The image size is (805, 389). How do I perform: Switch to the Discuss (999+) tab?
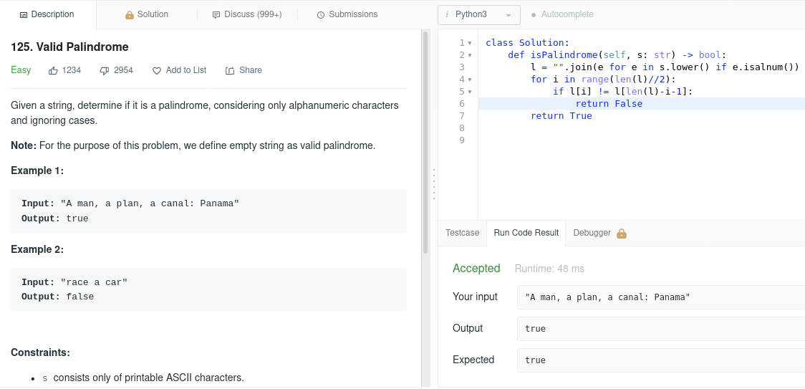[247, 14]
